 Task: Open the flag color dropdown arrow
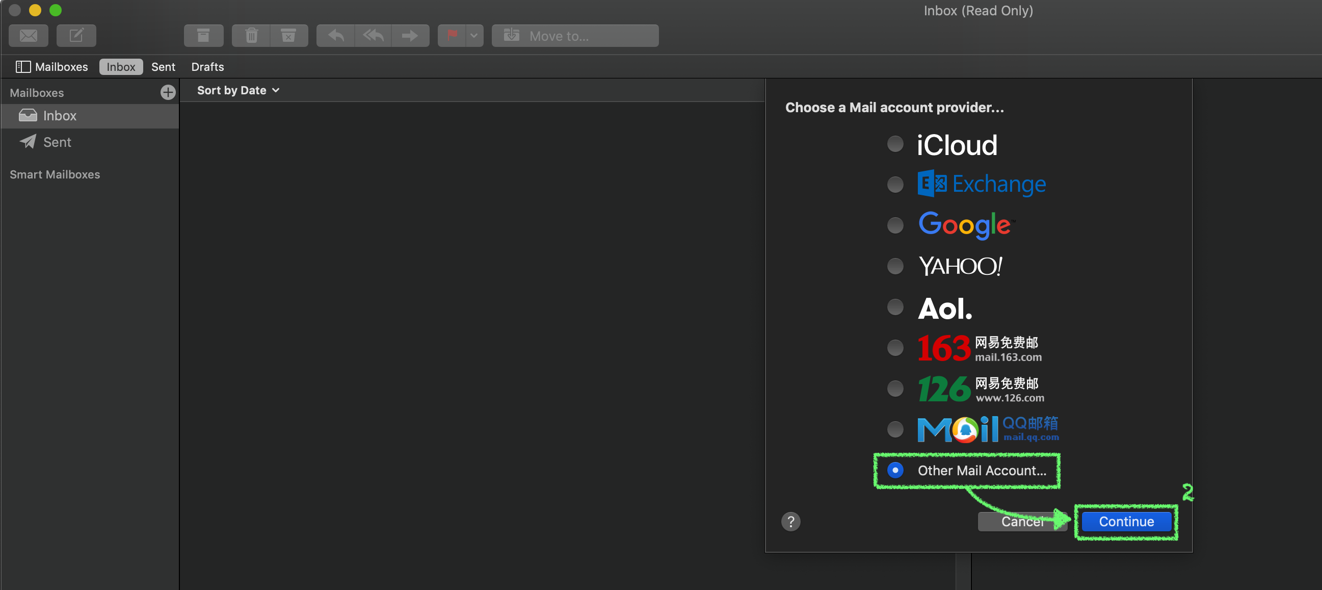[x=474, y=35]
